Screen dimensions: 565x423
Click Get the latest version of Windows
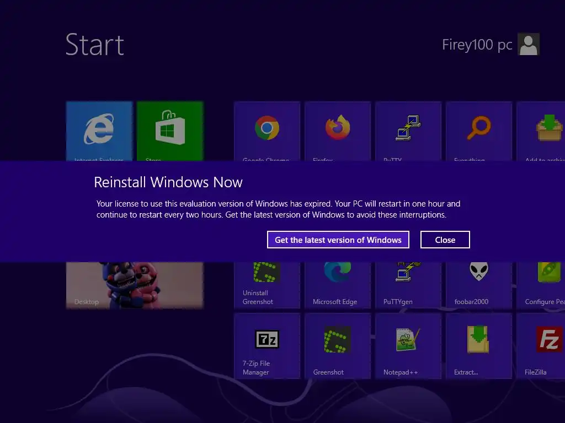338,240
